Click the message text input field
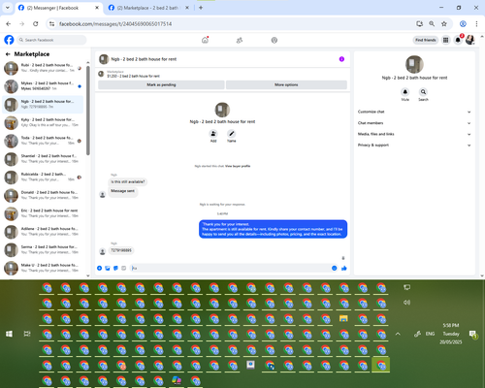 tap(230, 268)
